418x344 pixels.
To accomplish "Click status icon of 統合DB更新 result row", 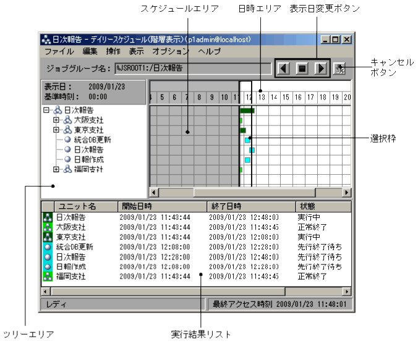I will 48,247.
